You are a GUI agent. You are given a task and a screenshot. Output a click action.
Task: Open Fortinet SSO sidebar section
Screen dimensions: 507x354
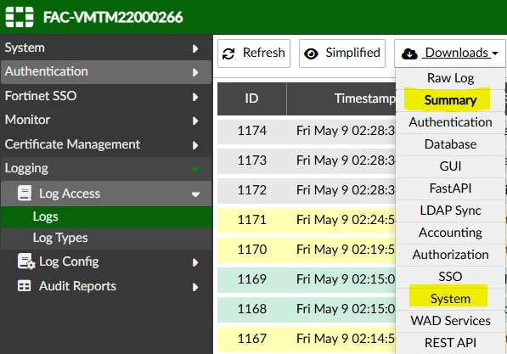tap(106, 96)
